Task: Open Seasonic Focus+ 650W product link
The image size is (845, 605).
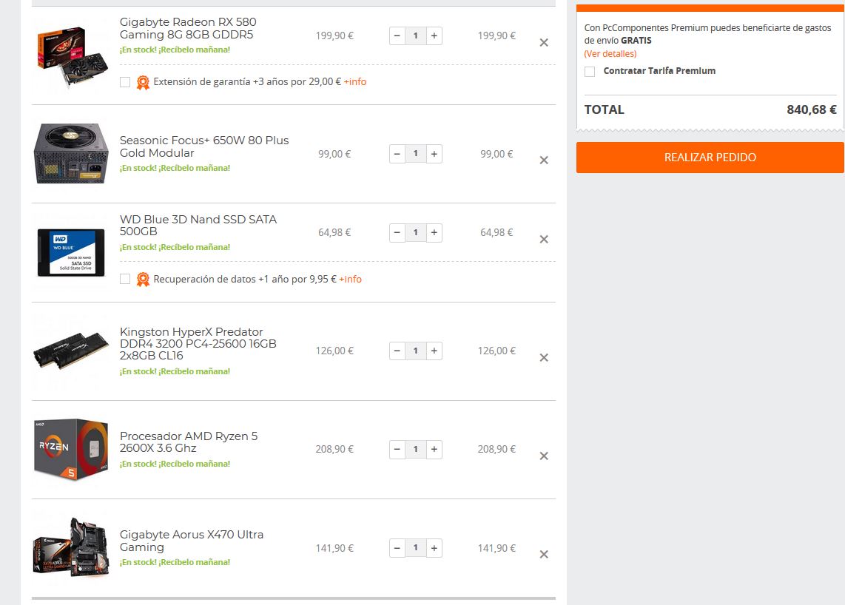Action: tap(204, 146)
